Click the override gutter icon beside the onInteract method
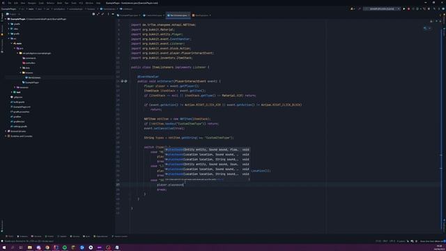446x251 pixels. pos(123,81)
